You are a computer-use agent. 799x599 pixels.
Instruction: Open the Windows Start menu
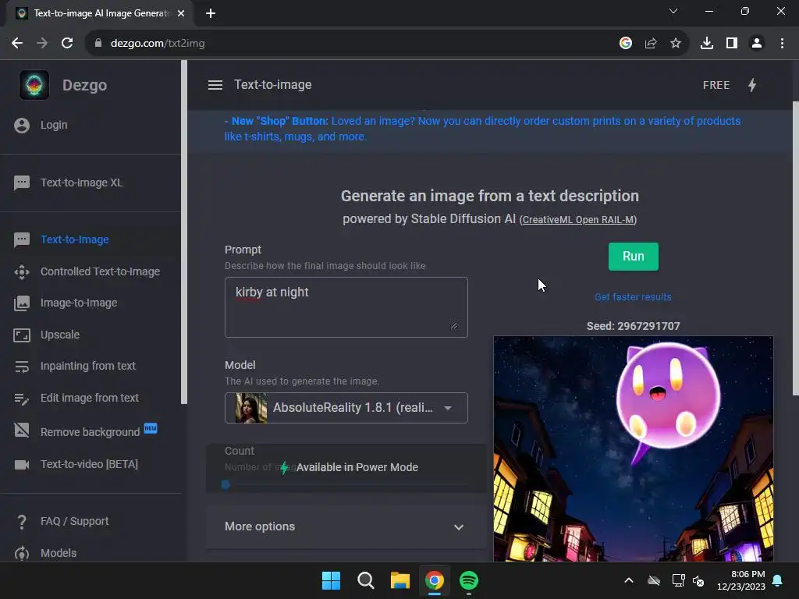331,580
